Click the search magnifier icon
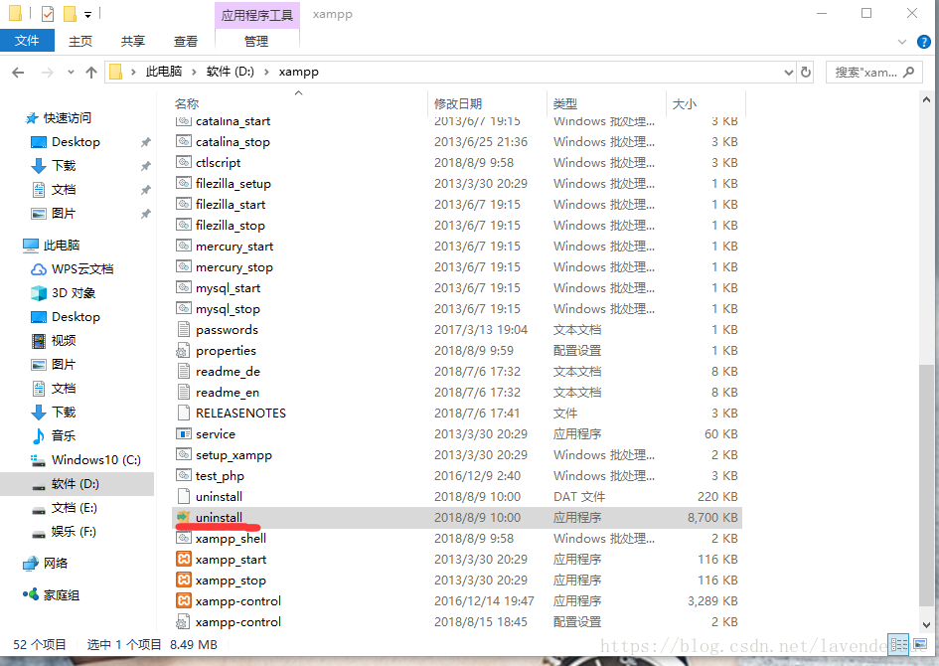The height and width of the screenshot is (666, 939). point(908,72)
